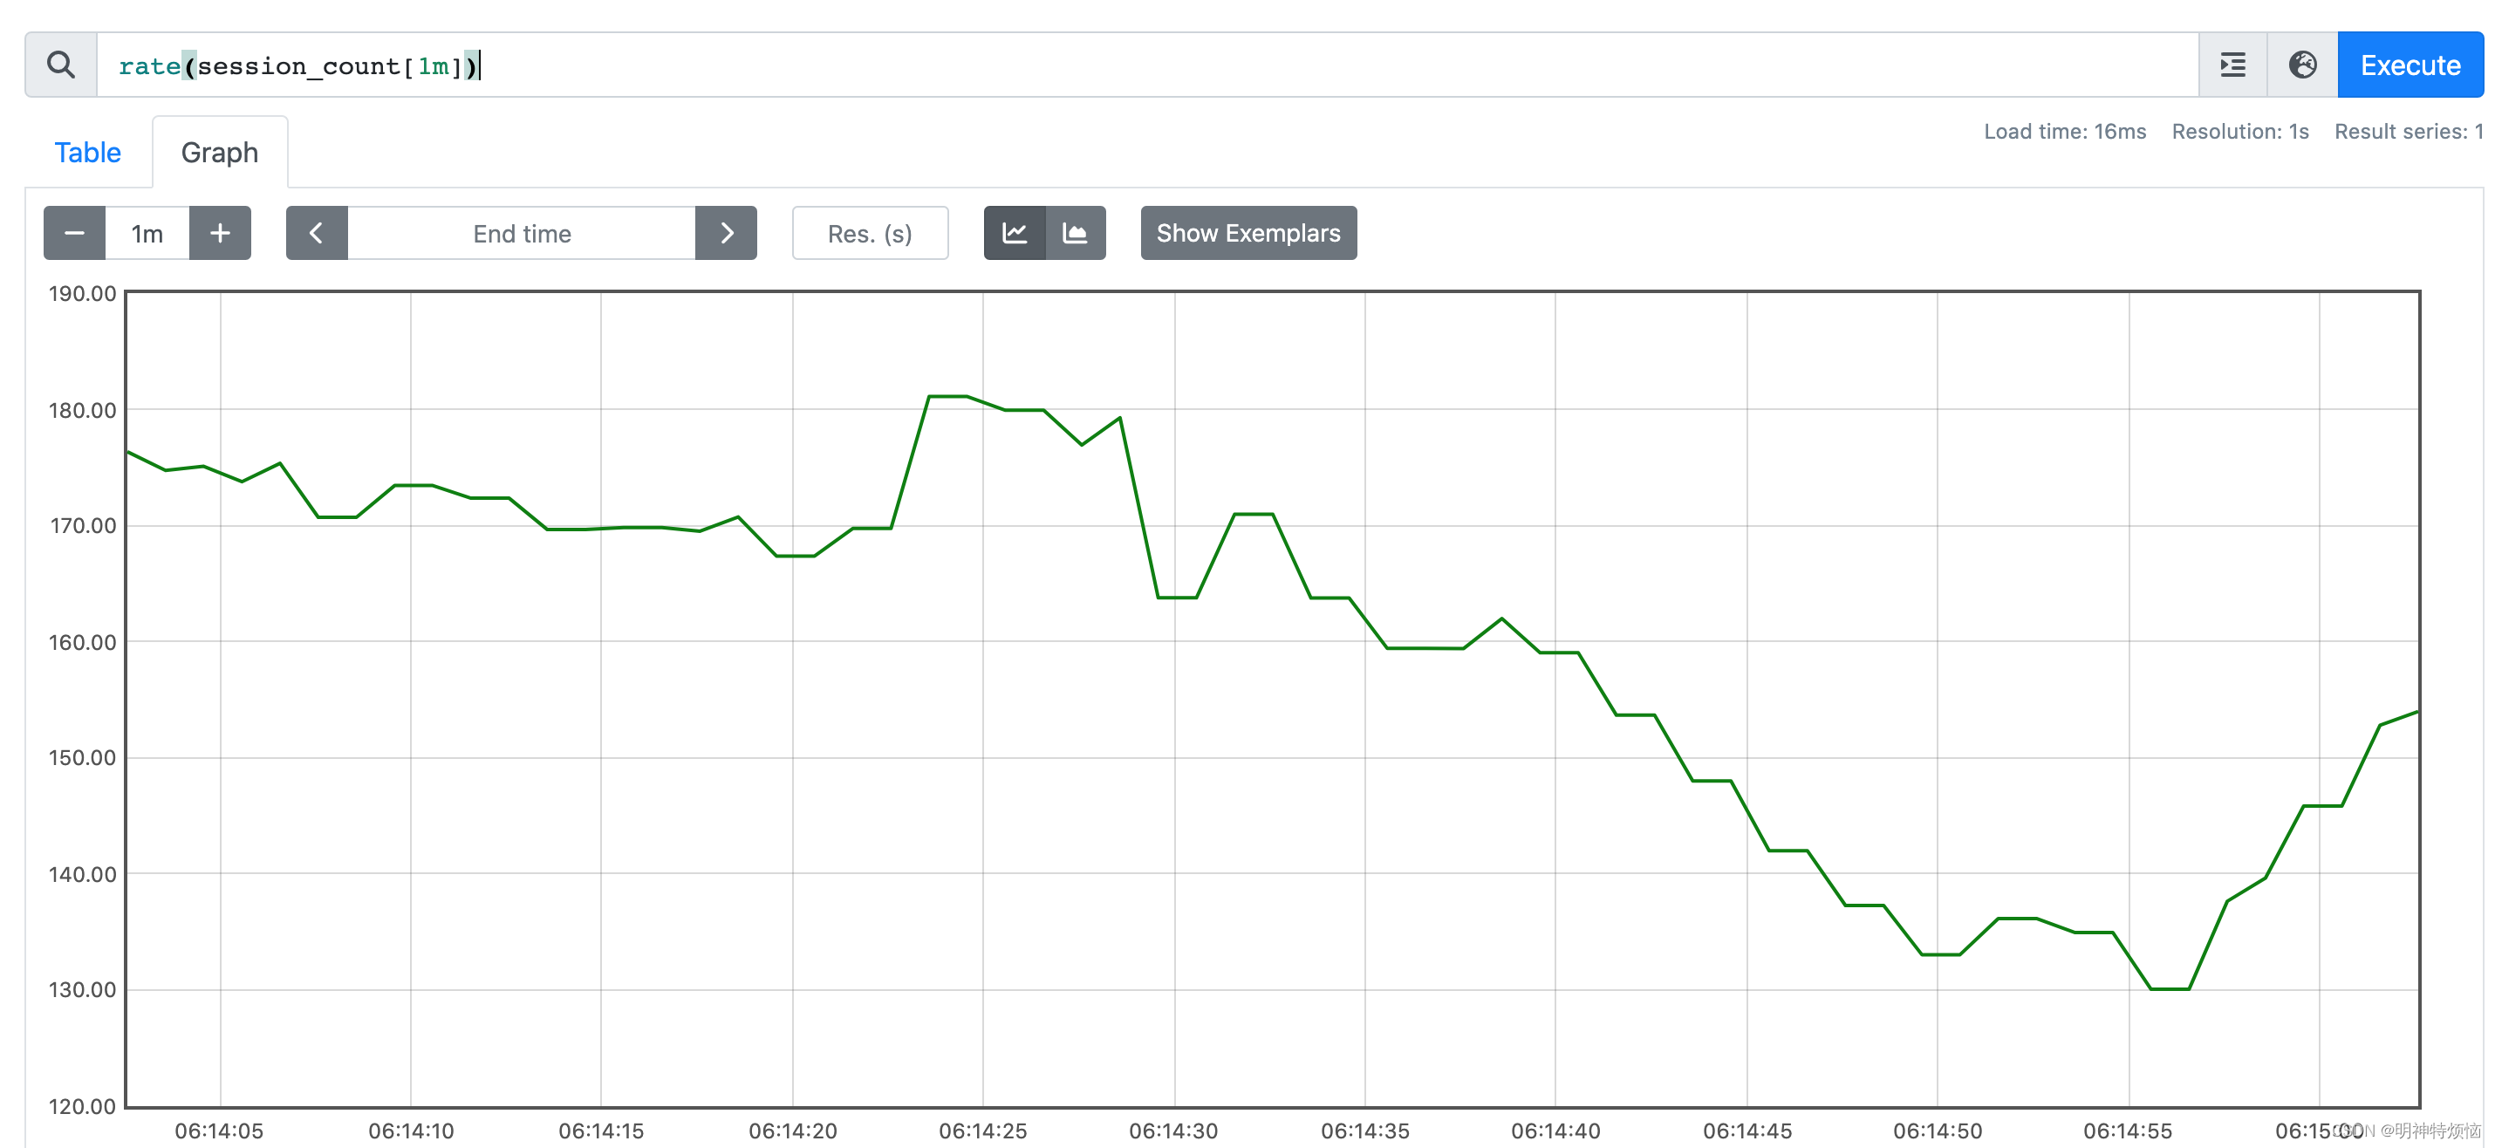Click the 06:14:40 x-axis label
The width and height of the screenshot is (2495, 1148).
click(1555, 1131)
